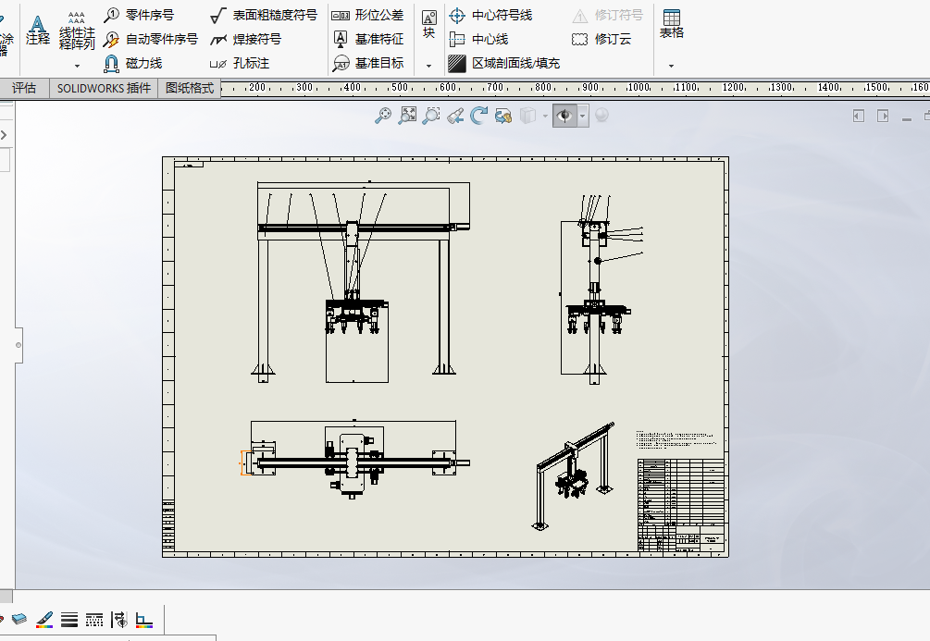Screen dimensions: 930x641
Task: Click the view appearance sphere icon
Action: point(601,115)
